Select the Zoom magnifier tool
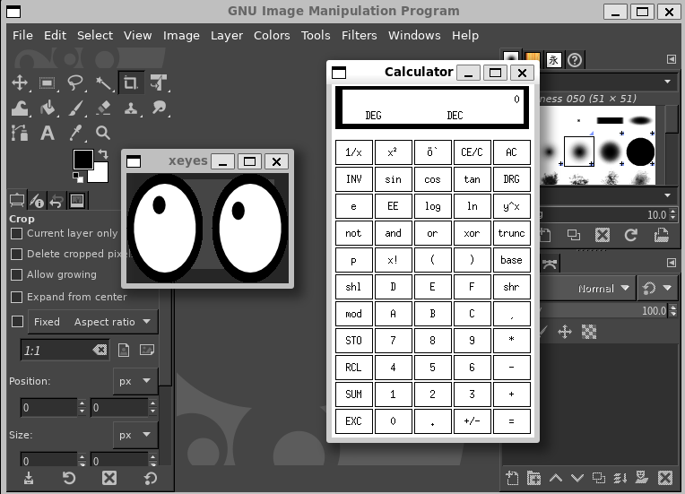The image size is (685, 494). click(103, 133)
